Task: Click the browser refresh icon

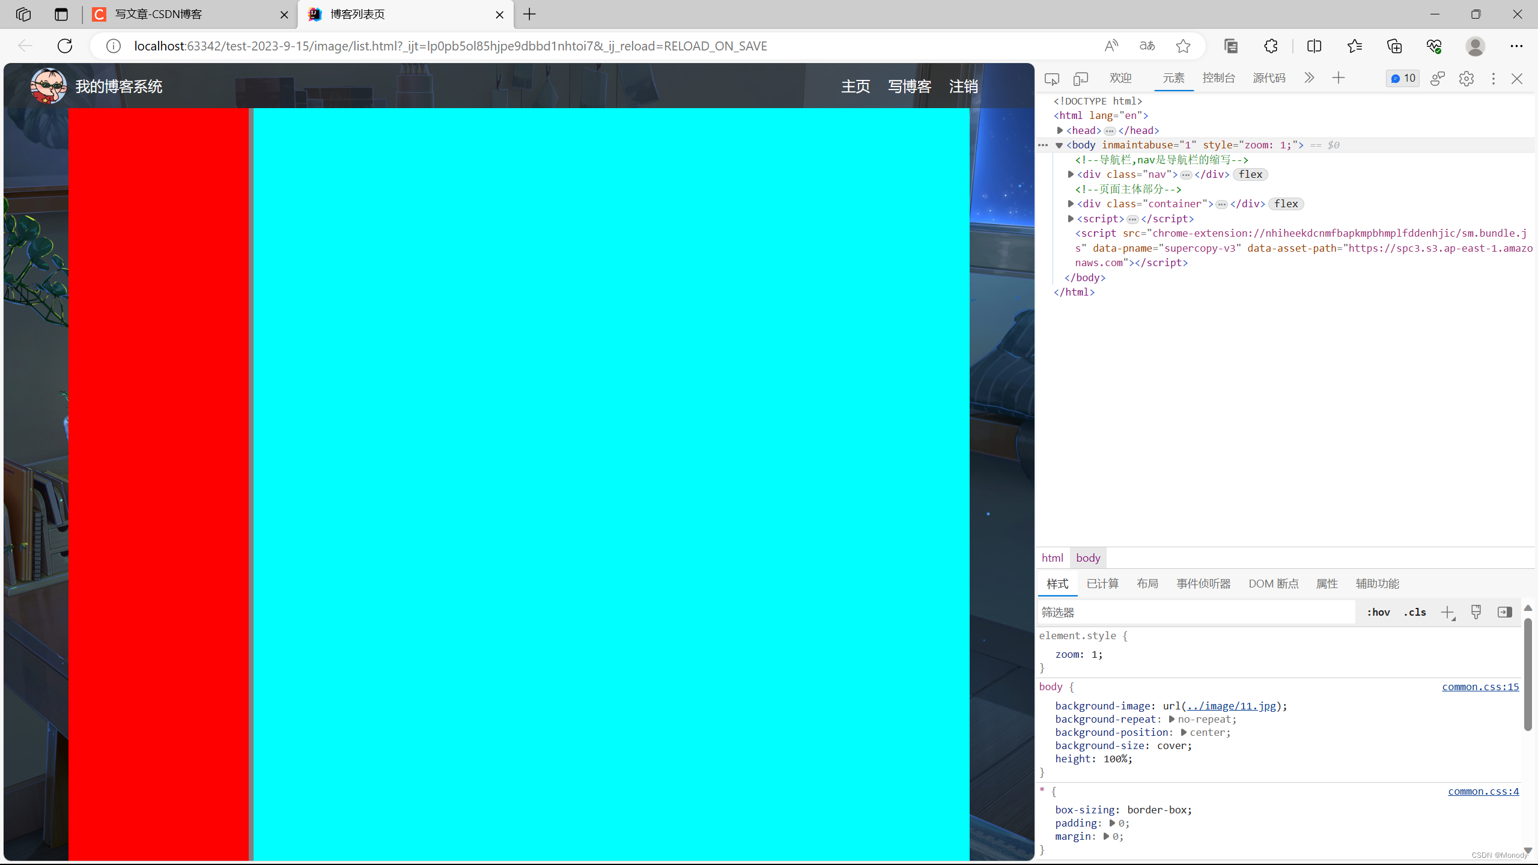Action: [x=65, y=46]
